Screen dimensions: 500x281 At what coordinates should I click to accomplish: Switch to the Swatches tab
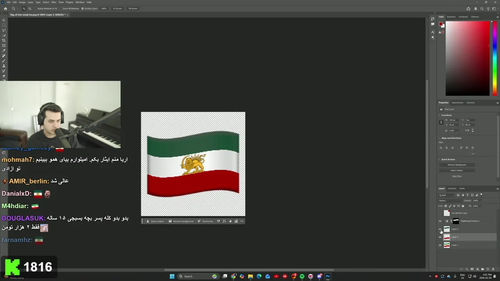tap(451, 17)
